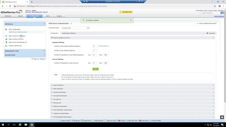Reload the browser page
This screenshot has width=226, height=127.
point(10,6)
